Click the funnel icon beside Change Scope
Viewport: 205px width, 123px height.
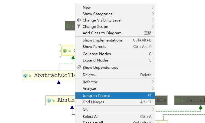pyautogui.click(x=79, y=26)
